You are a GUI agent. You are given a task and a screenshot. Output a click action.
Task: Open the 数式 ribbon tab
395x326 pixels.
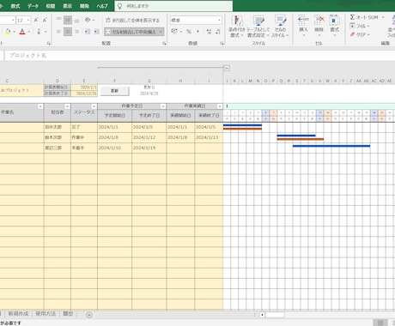15,6
